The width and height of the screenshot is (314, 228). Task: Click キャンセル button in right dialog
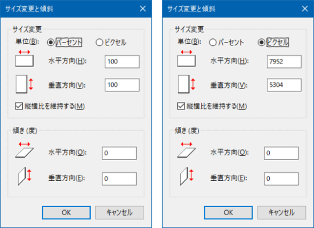tap(281, 212)
